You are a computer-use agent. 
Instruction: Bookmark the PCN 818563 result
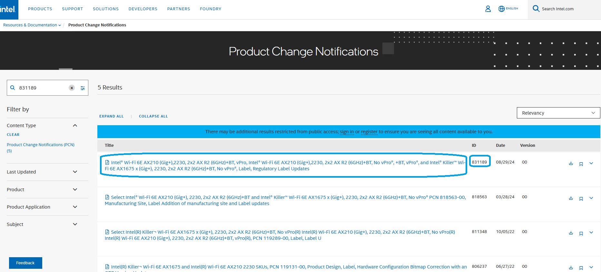point(581,199)
